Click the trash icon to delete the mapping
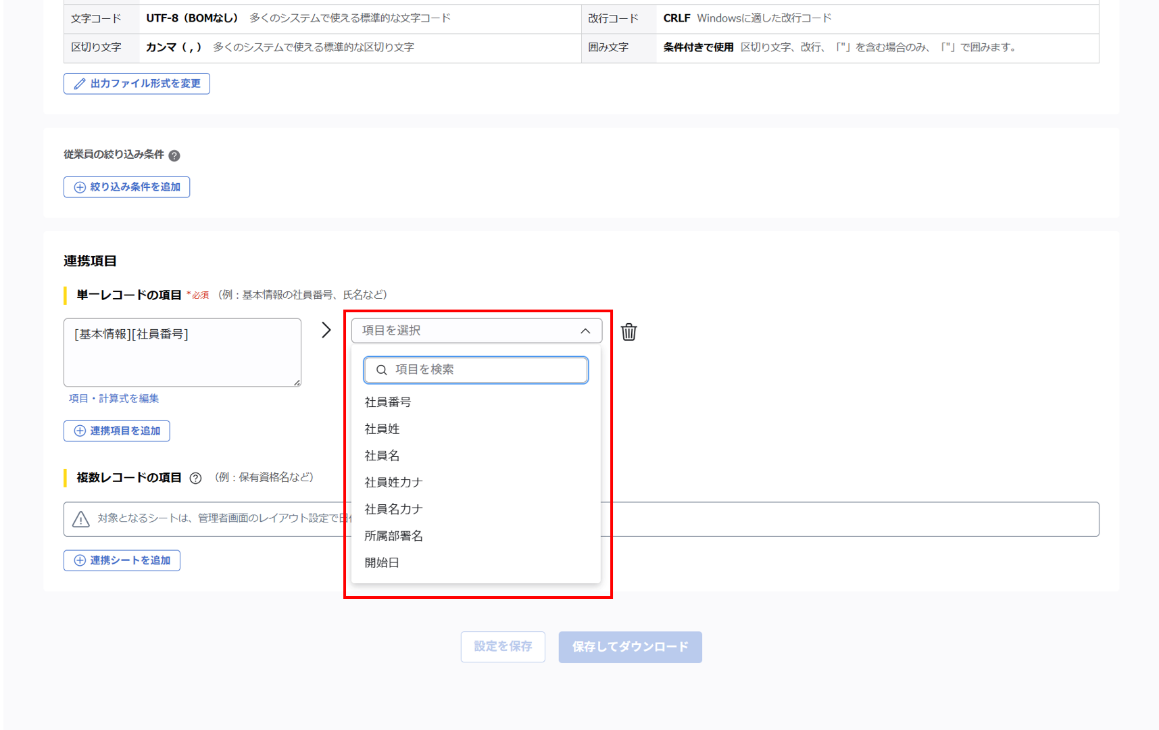 pos(628,332)
